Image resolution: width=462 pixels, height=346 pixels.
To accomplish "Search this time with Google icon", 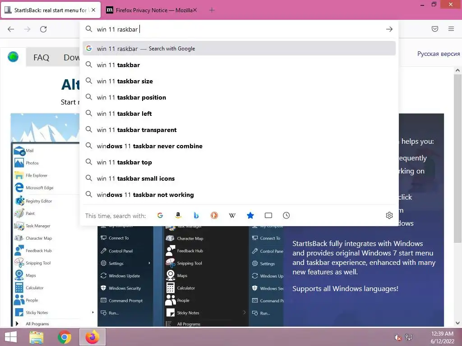I will point(160,215).
